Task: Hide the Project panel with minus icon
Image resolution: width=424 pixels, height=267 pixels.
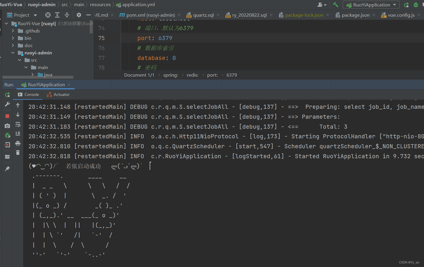Action: (x=89, y=15)
